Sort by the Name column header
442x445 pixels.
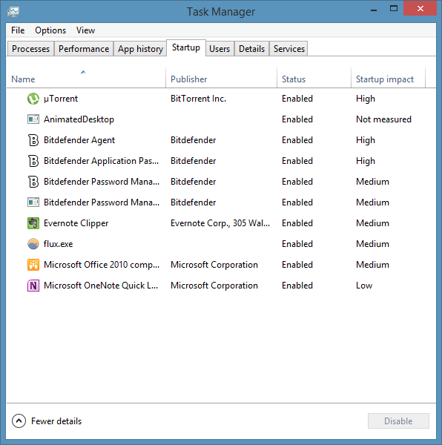tap(86, 78)
